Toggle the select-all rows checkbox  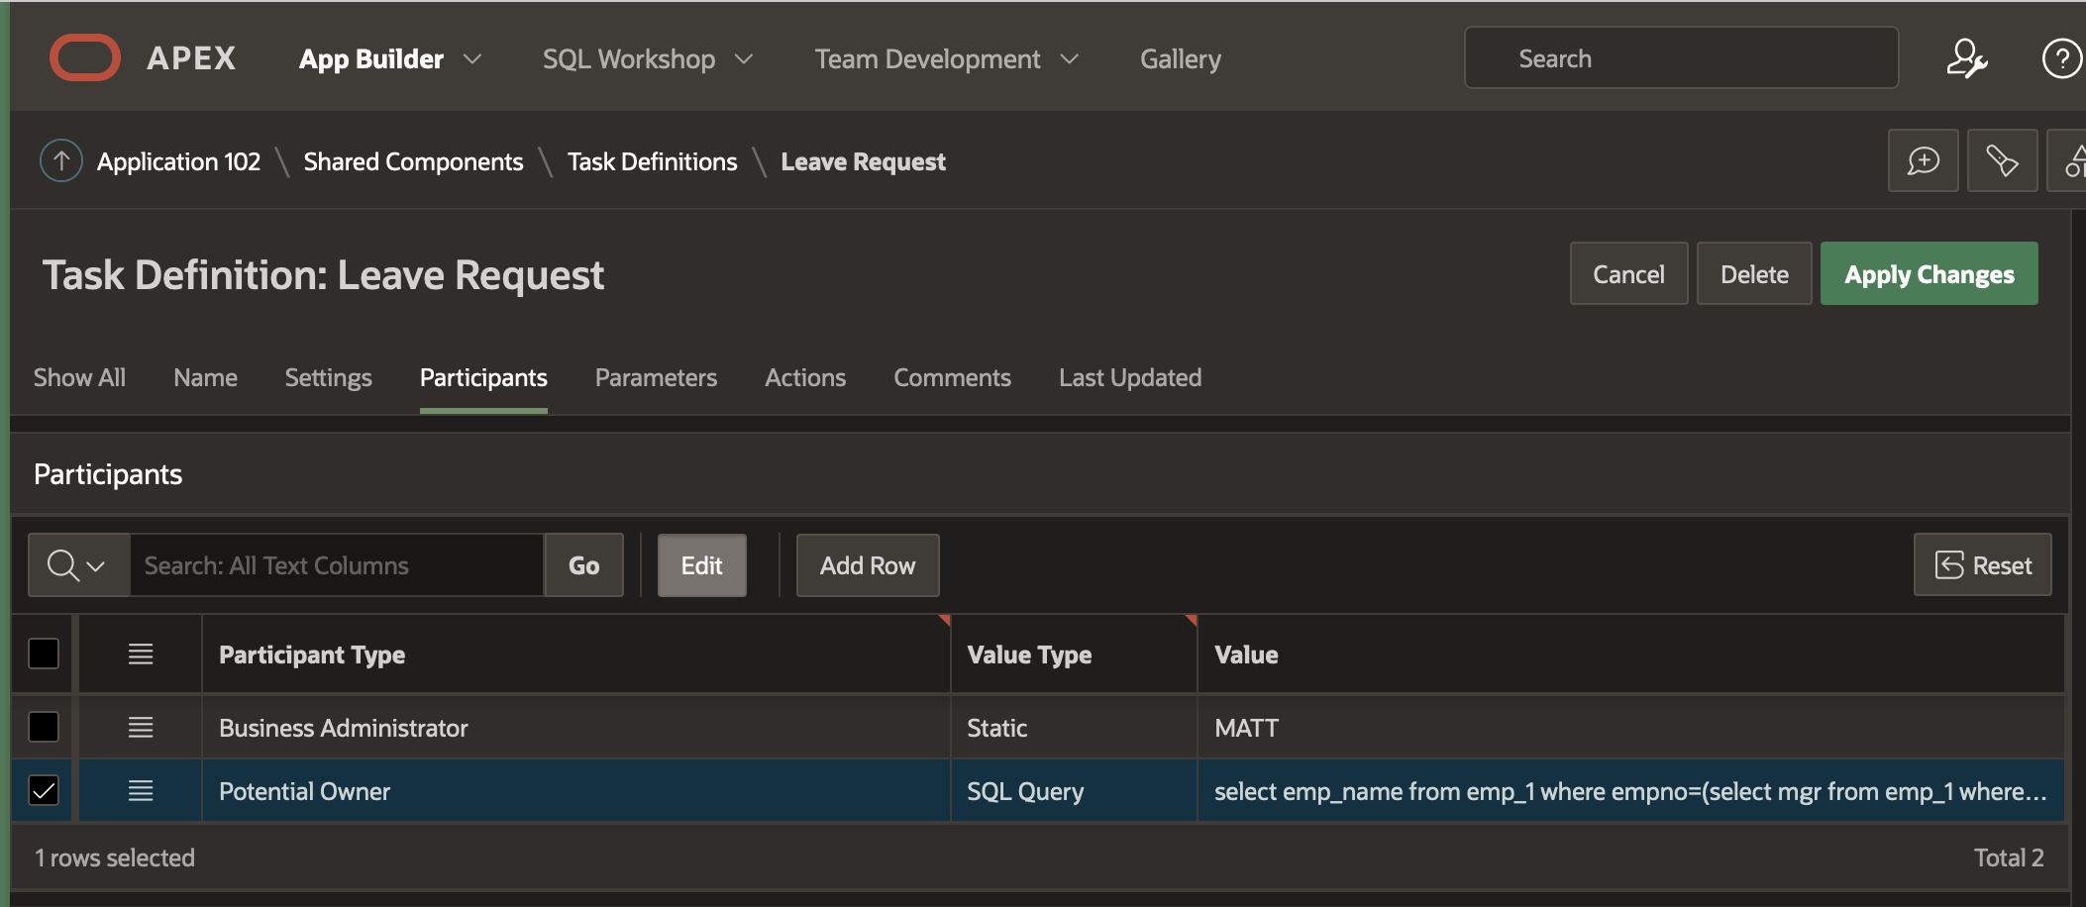(x=44, y=655)
